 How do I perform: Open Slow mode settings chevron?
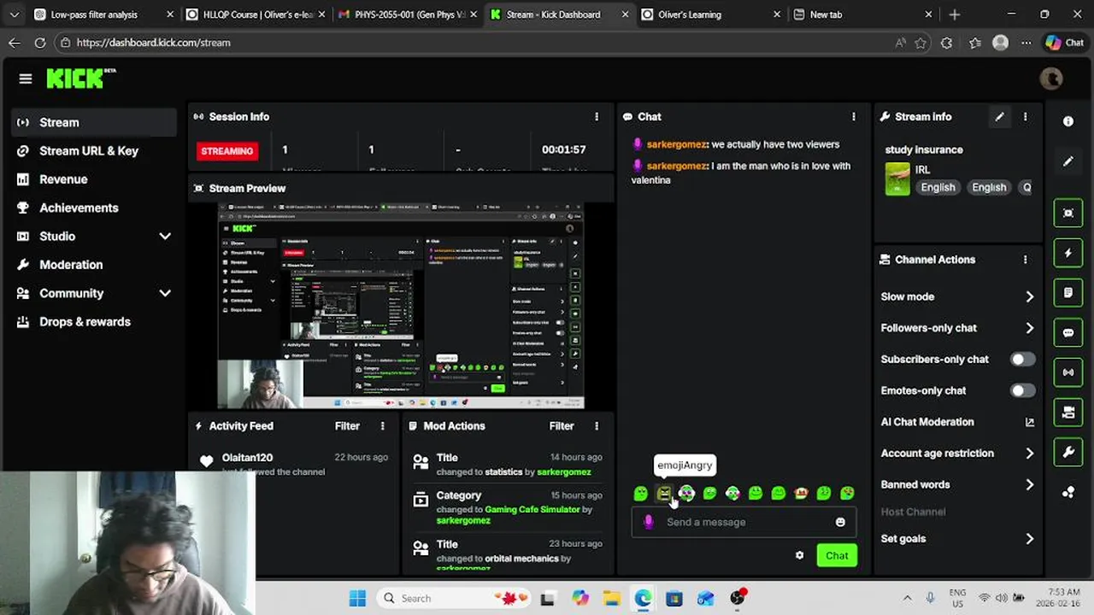[1029, 296]
